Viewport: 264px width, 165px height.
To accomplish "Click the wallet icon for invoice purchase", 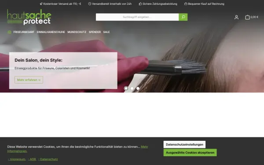I will 186,4.
